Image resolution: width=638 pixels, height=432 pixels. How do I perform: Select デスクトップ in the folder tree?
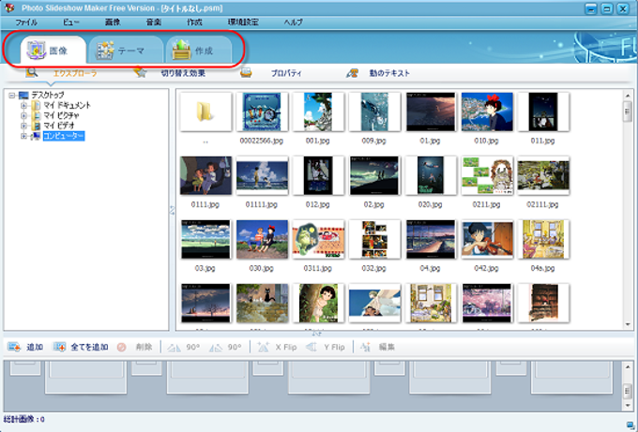coord(48,95)
